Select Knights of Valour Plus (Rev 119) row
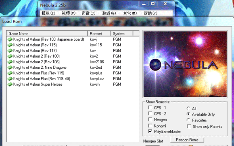Viewport: 234px width, 146px height. (39, 73)
